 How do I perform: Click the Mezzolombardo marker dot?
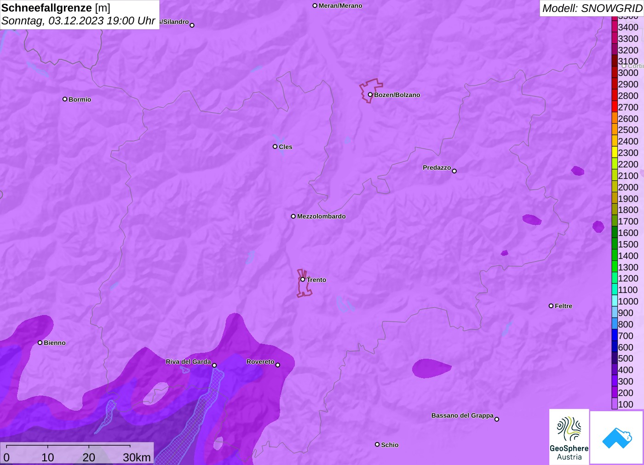pyautogui.click(x=293, y=216)
